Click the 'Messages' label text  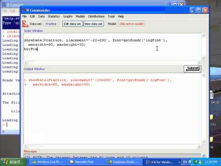coord(30,151)
